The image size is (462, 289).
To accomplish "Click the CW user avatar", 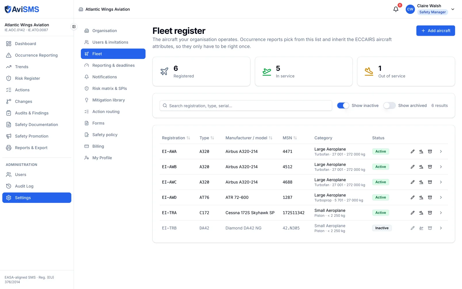I will (x=410, y=9).
